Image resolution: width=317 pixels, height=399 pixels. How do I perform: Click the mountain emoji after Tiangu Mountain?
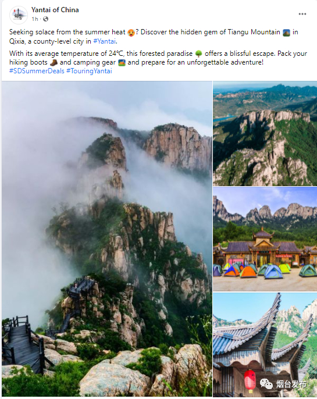287,33
